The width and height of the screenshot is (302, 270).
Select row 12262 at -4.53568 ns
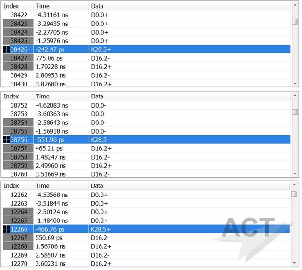coord(146,195)
